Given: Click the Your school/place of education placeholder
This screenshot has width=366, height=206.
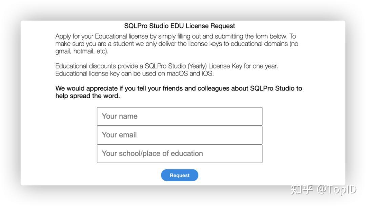Looking at the screenshot, I should [x=152, y=153].
